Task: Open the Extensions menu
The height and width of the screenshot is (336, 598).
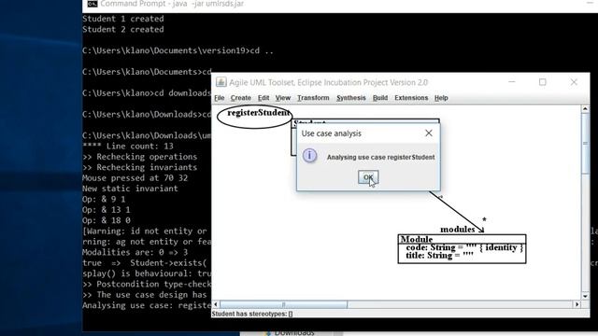Action: (x=411, y=98)
